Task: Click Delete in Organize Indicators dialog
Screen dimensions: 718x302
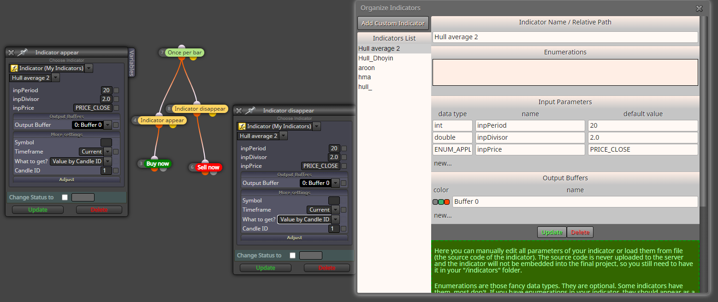Action: [580, 232]
